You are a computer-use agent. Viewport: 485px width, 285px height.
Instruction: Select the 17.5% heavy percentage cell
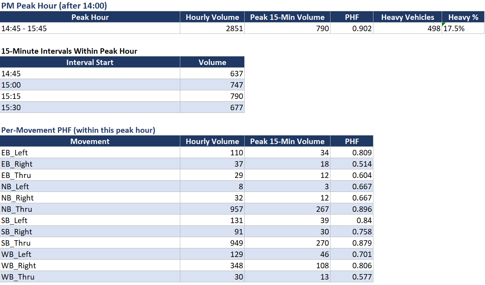tap(463, 28)
